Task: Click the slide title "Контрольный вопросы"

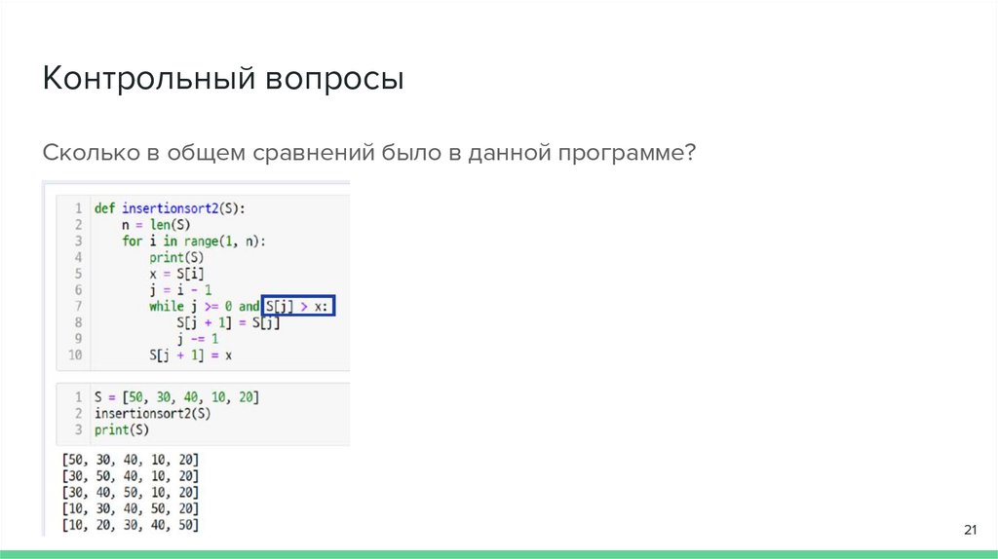Action: tap(222, 79)
